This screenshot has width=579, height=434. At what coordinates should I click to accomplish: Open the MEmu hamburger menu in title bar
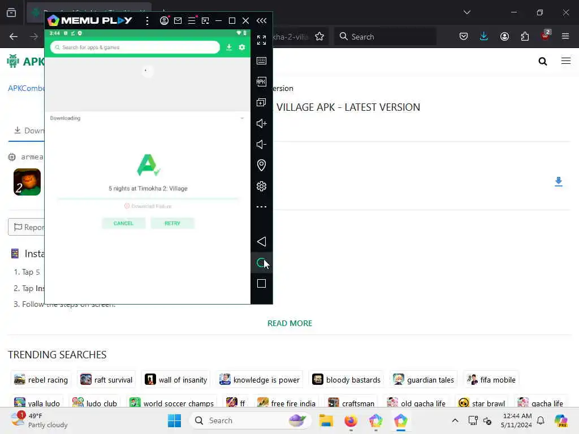[192, 21]
